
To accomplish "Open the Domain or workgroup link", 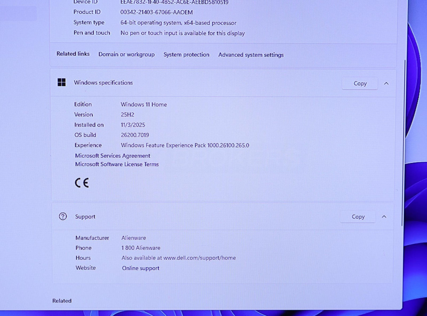I will click(126, 54).
